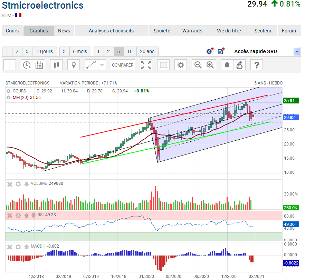This screenshot has height=280, width=315.
Task: Open MACDH indicator settings gear
Action: [x=18, y=247]
